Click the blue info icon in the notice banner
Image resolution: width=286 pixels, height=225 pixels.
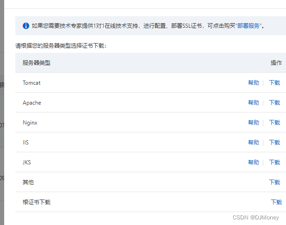[x=26, y=26]
